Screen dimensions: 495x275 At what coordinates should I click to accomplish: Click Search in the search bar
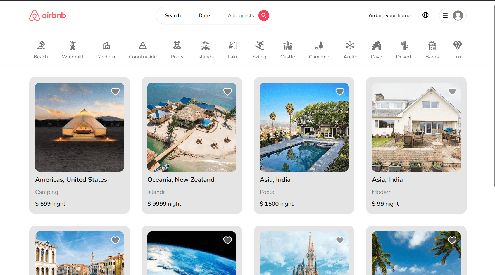tap(173, 15)
